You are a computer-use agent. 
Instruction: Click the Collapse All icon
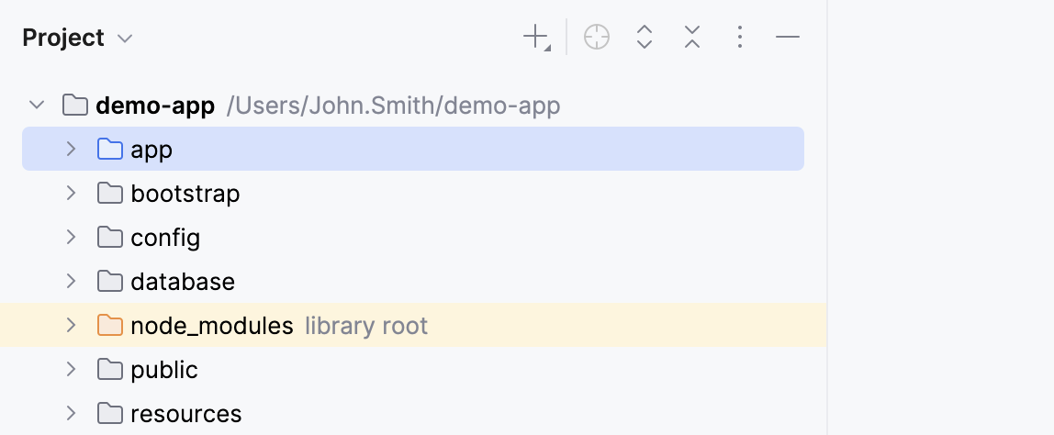coord(692,38)
